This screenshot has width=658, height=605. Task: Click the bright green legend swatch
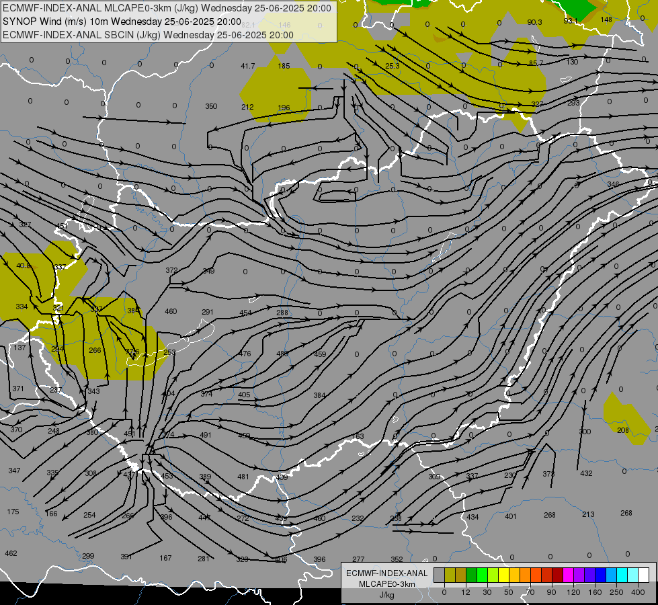click(x=483, y=575)
